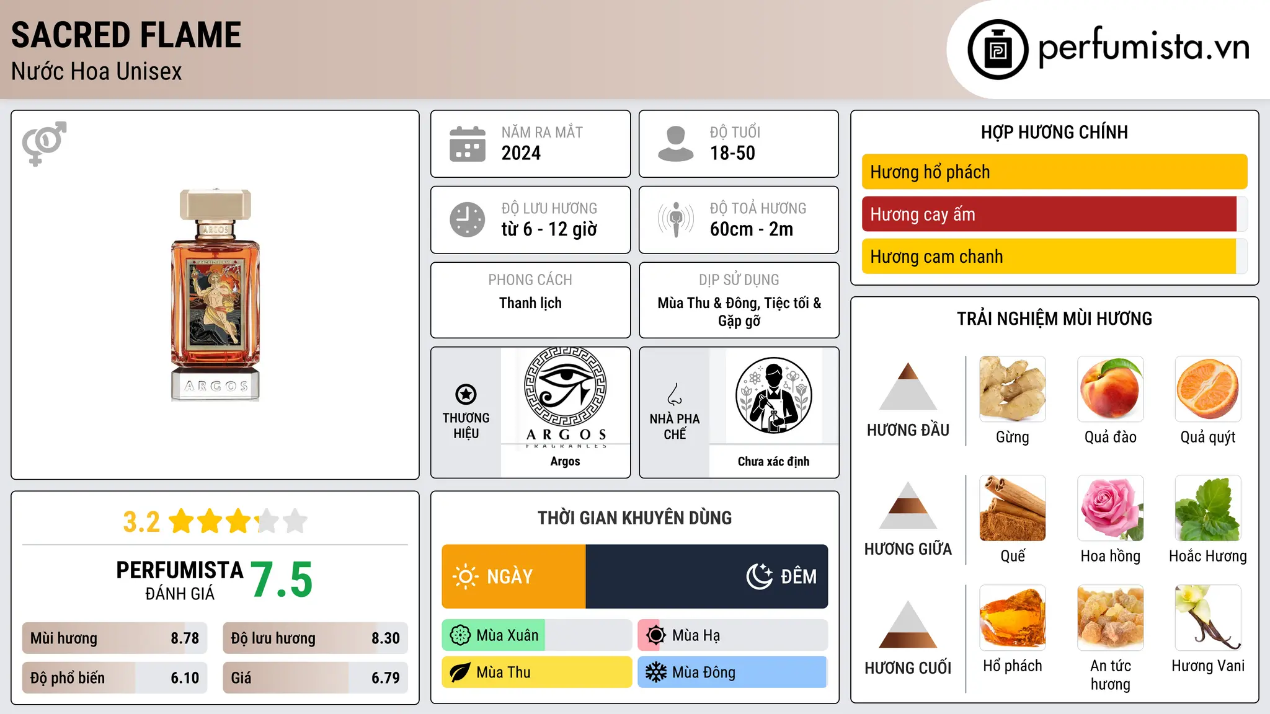Image resolution: width=1270 pixels, height=714 pixels.
Task: Click the base note pyramid icon
Action: tap(908, 624)
